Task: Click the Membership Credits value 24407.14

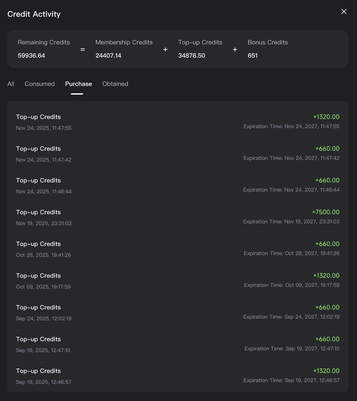Action: [x=108, y=55]
